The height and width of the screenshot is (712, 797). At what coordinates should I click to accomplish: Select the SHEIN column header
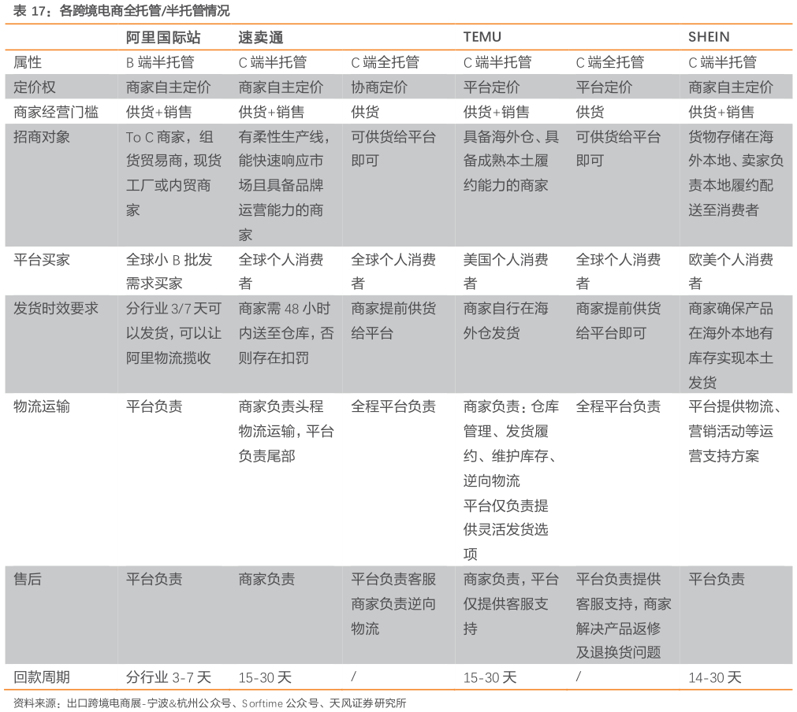pos(709,37)
